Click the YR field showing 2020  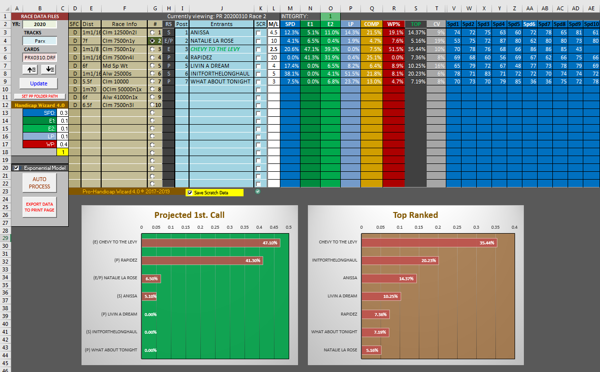39,25
